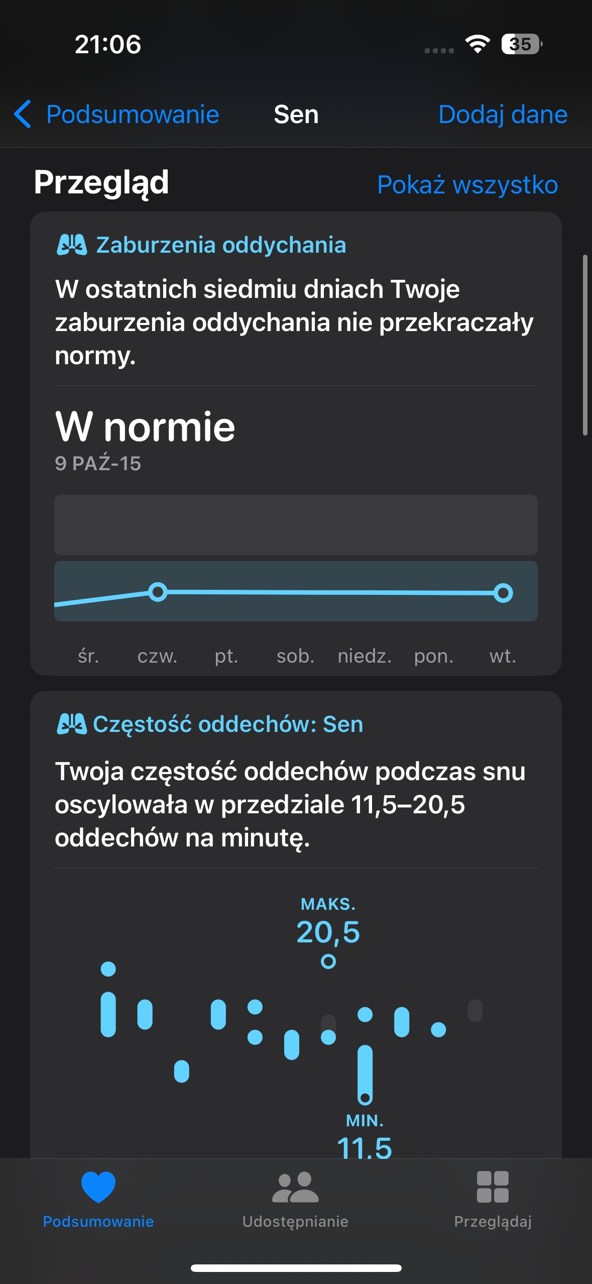Tap the Wi-Fi status icon
592x1284 pixels.
[478, 44]
